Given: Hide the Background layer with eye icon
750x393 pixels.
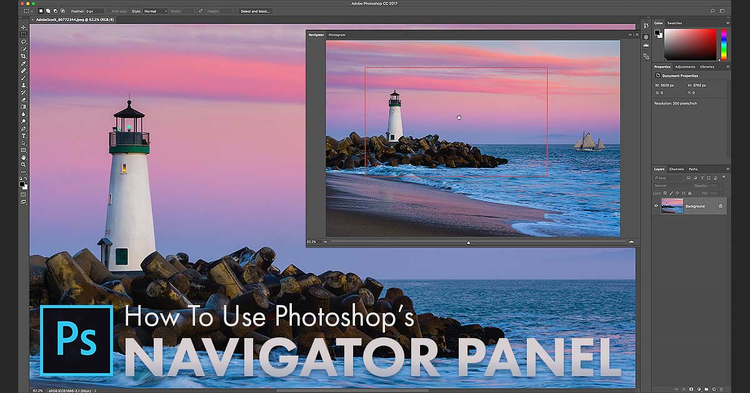Looking at the screenshot, I should click(x=656, y=206).
